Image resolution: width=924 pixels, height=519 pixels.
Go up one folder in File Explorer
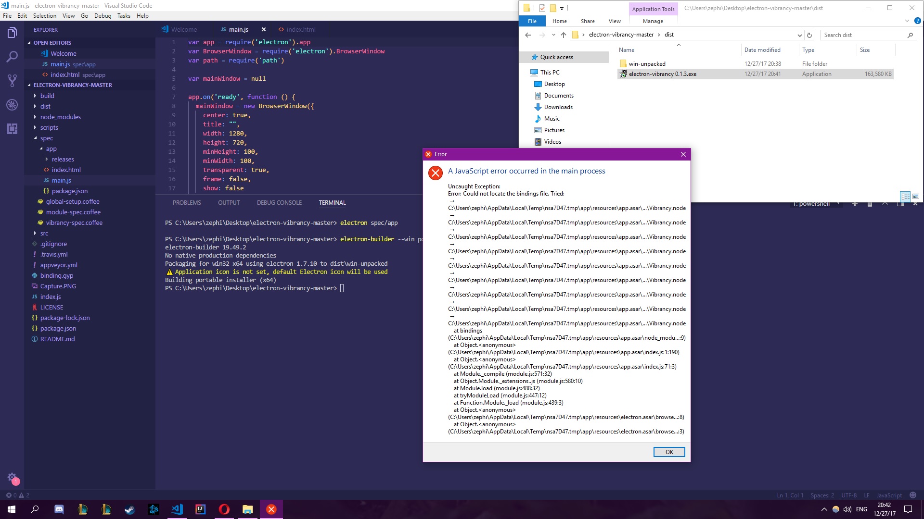pos(564,35)
